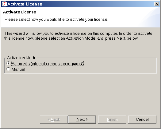161x129 pixels.
Task: Click the horizontal separator above the wizard buttons
Action: [x=80, y=111]
